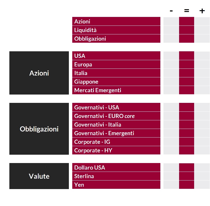Select the Europa row
This screenshot has width=210, height=206.
pyautogui.click(x=116, y=64)
